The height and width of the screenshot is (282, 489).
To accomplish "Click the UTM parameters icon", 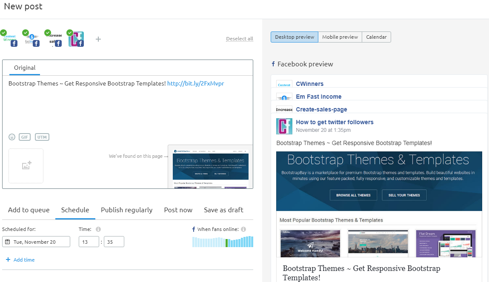I will click(x=42, y=137).
